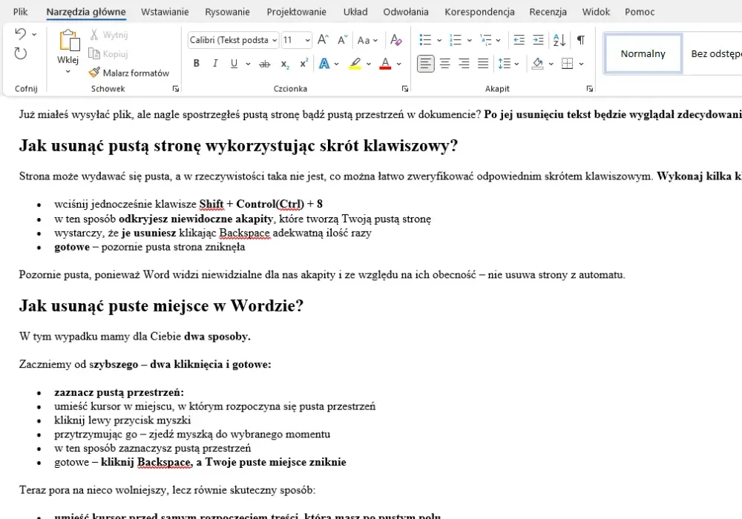Apply text effects blue A icon
The image size is (742, 519).
point(324,63)
